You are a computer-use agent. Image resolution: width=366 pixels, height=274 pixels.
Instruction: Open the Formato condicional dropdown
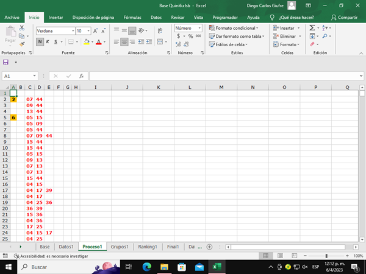pyautogui.click(x=234, y=28)
